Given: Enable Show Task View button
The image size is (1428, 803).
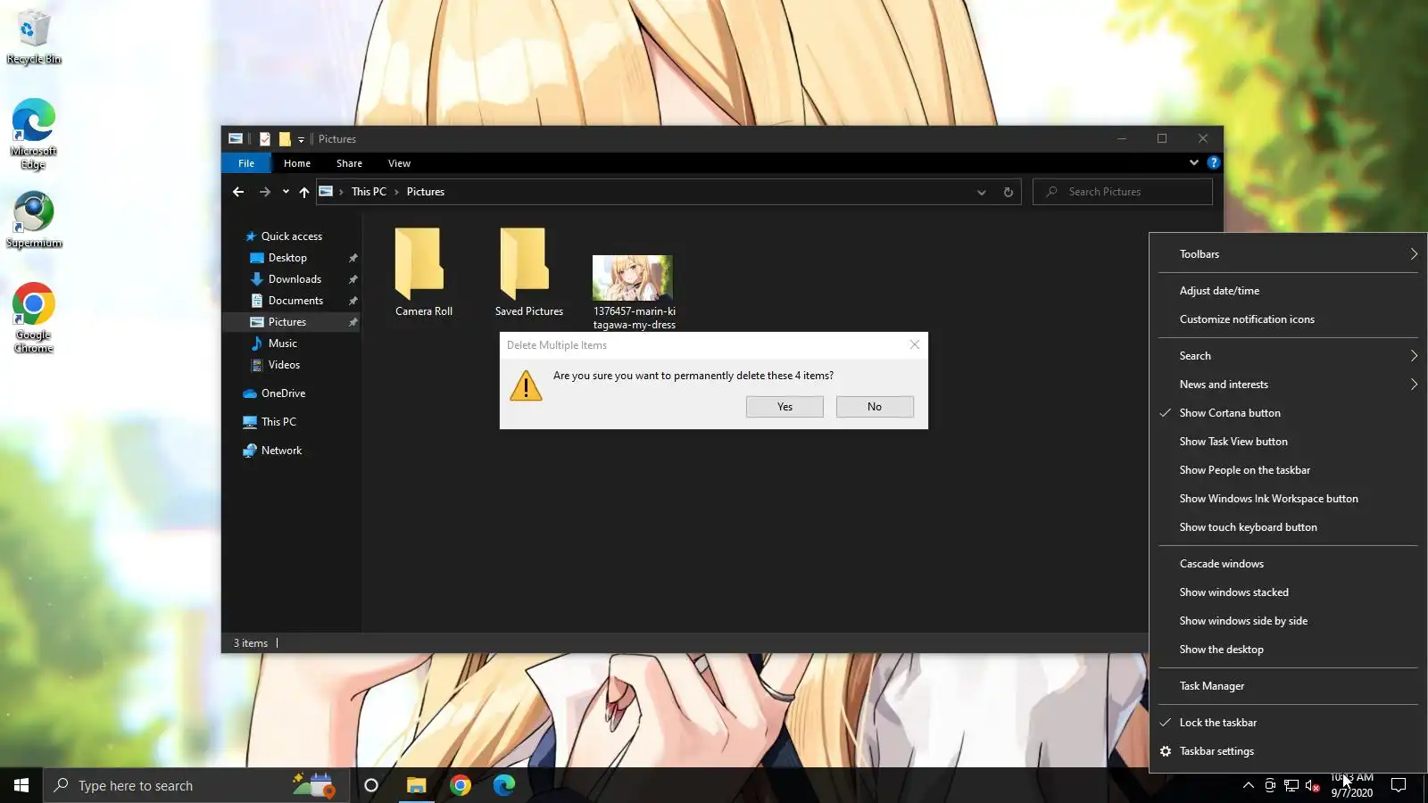Looking at the screenshot, I should [x=1288, y=442].
